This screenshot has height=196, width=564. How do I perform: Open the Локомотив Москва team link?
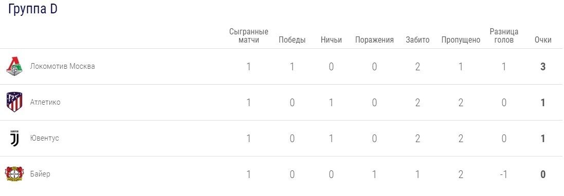[x=63, y=66]
